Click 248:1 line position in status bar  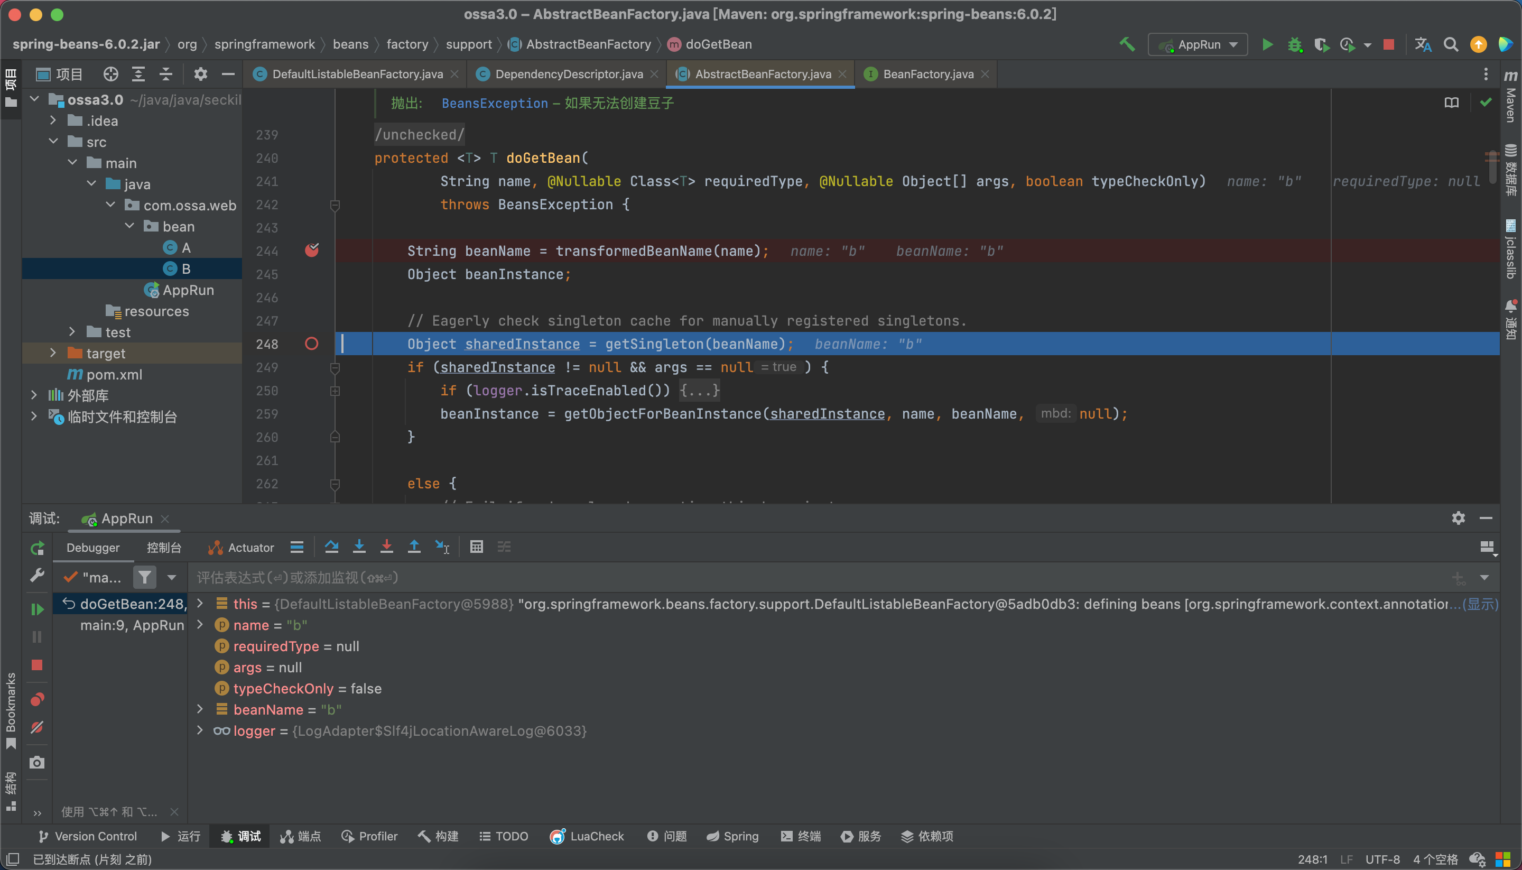[1312, 859]
